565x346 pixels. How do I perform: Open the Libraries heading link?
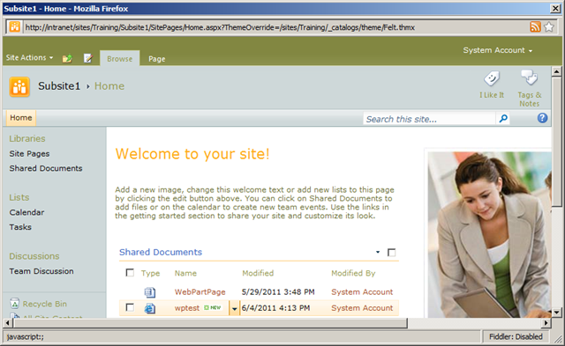click(27, 139)
